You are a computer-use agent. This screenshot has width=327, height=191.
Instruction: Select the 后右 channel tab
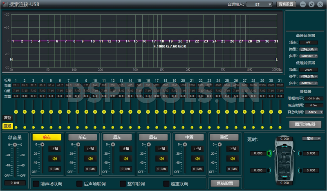153,137
